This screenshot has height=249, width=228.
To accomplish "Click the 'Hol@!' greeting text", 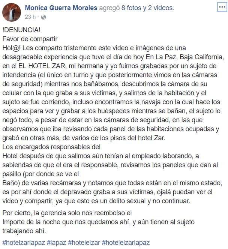I will pyautogui.click(x=12, y=48).
